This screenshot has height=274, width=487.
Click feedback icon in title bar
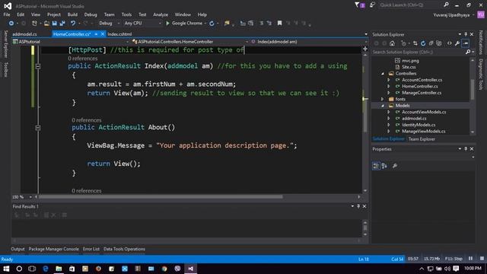point(372,5)
